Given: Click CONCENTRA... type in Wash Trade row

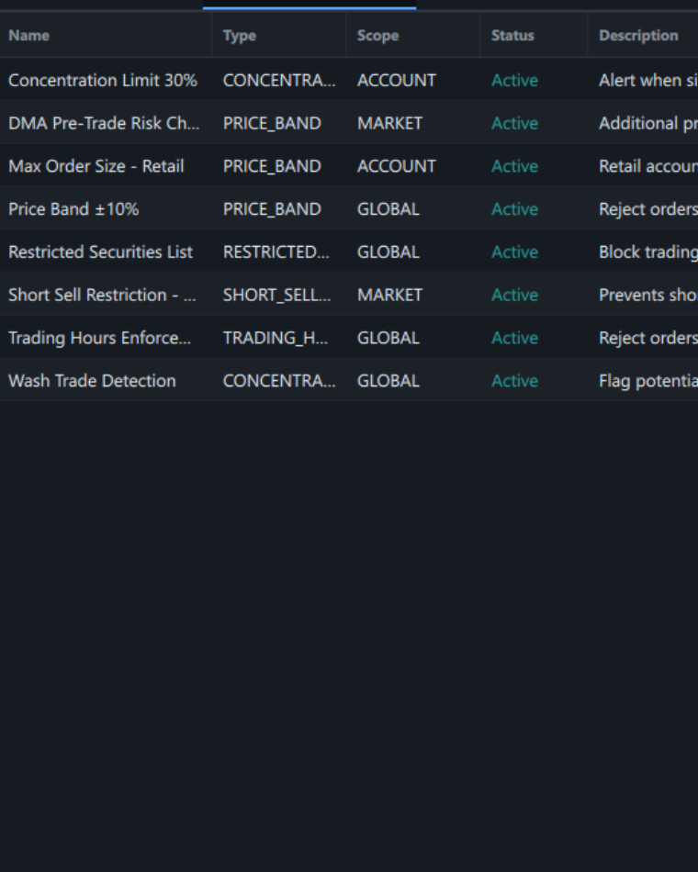Looking at the screenshot, I should tap(279, 380).
